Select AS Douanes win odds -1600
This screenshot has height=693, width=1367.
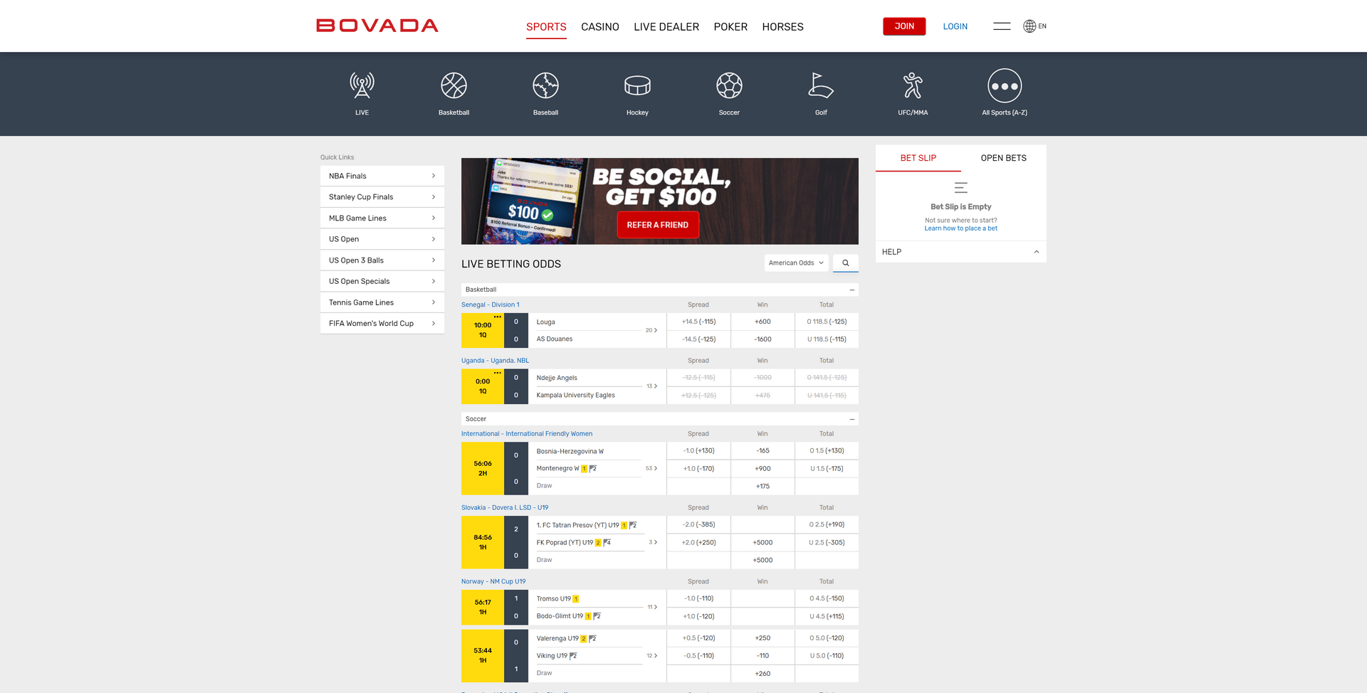pyautogui.click(x=763, y=339)
